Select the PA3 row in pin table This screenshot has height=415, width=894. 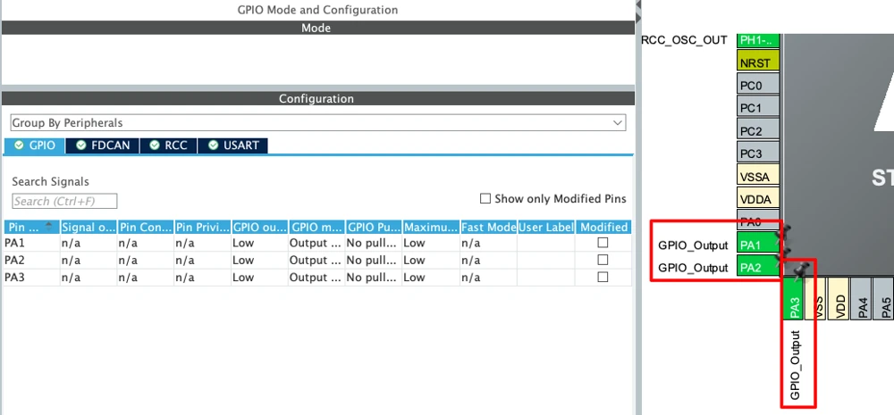[x=317, y=278]
